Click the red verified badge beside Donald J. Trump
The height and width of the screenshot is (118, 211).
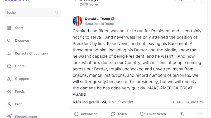(113, 19)
